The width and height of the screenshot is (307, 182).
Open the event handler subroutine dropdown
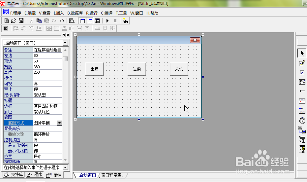click(65, 167)
